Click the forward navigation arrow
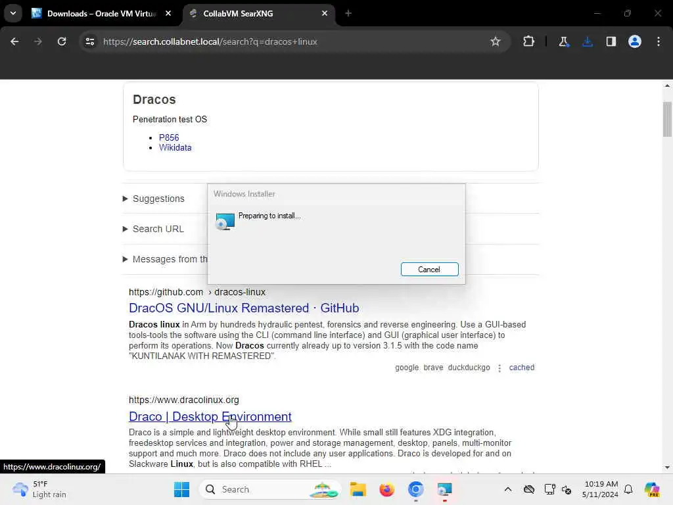Screen dimensions: 673x505 [x=38, y=41]
